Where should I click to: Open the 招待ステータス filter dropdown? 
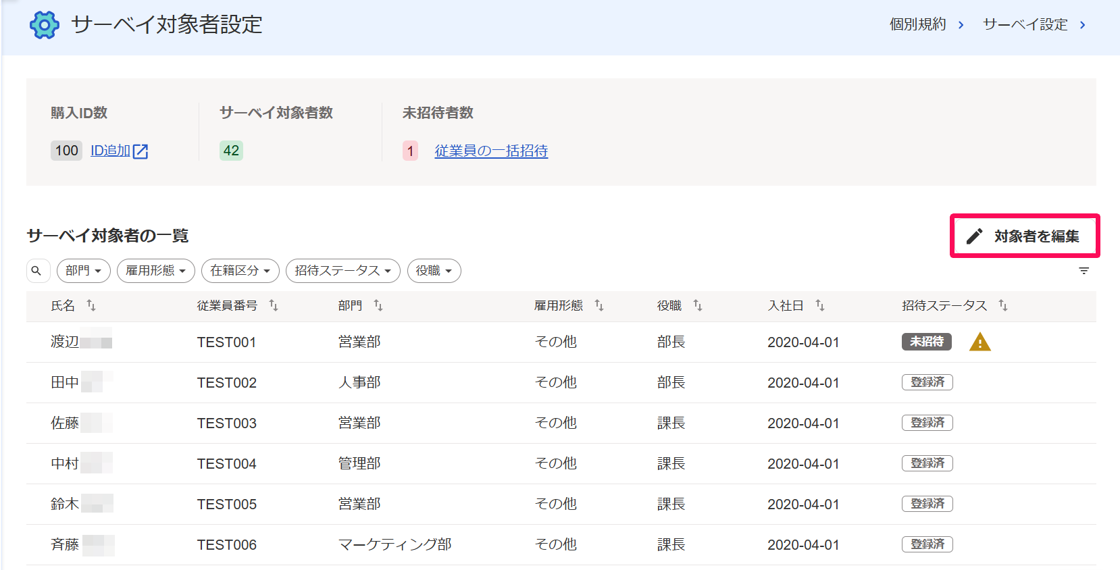pos(343,271)
